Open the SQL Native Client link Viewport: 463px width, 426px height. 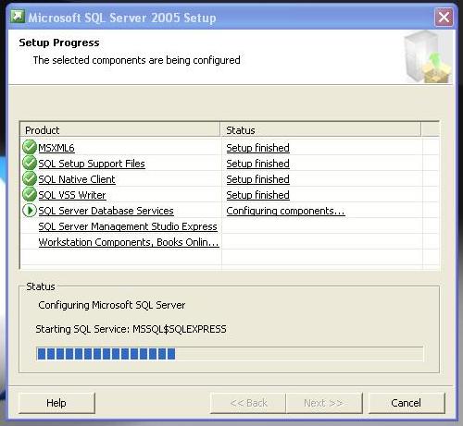pyautogui.click(x=77, y=179)
